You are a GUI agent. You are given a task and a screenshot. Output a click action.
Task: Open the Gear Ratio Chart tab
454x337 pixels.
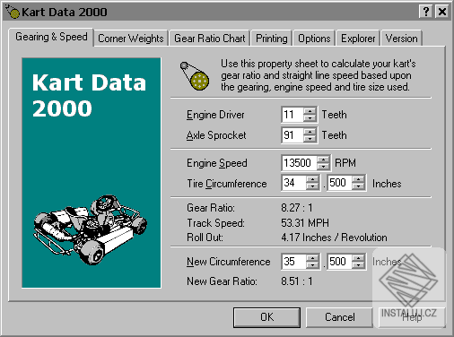pos(209,39)
